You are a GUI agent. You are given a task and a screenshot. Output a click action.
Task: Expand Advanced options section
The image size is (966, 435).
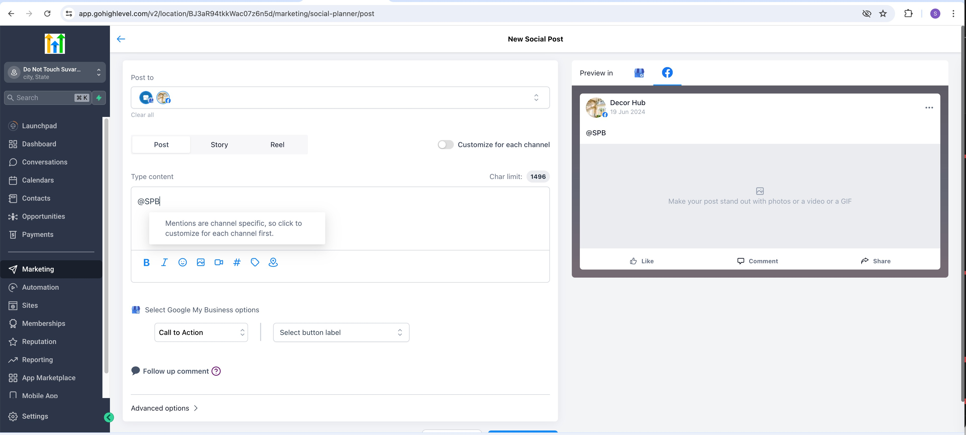(x=164, y=408)
